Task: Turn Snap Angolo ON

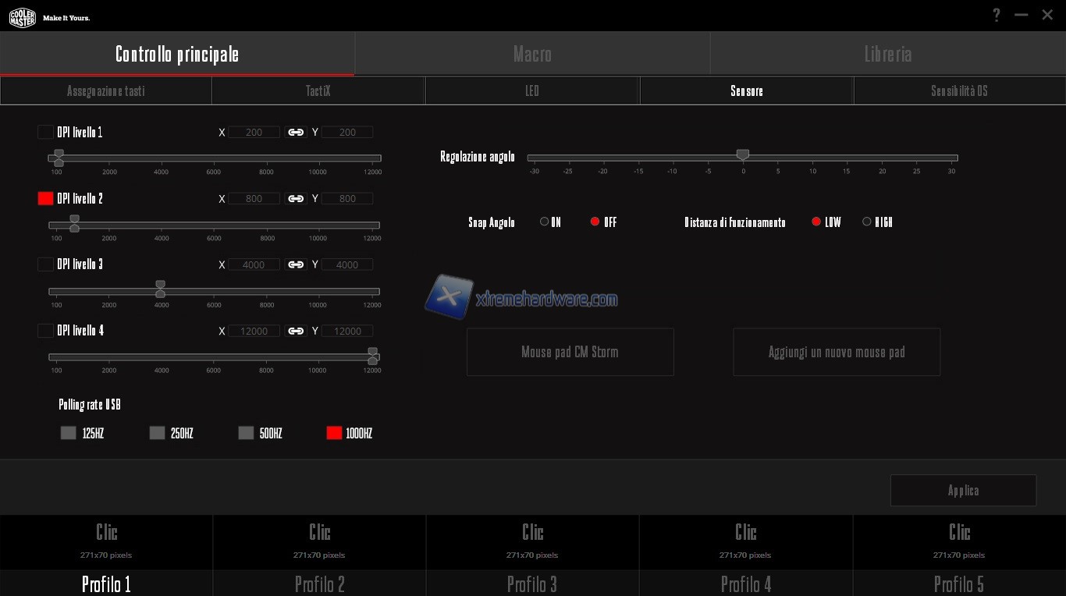Action: tap(545, 222)
